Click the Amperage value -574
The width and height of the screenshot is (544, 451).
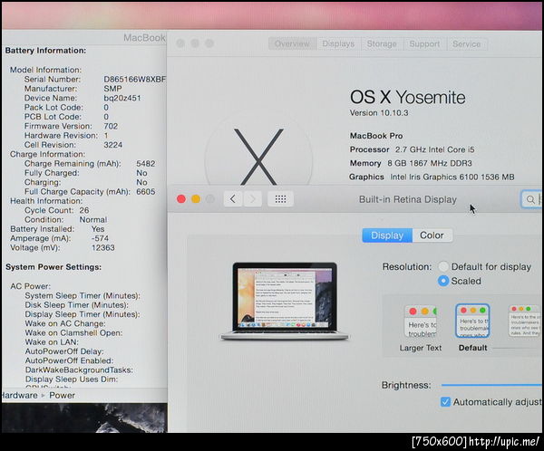(x=100, y=238)
